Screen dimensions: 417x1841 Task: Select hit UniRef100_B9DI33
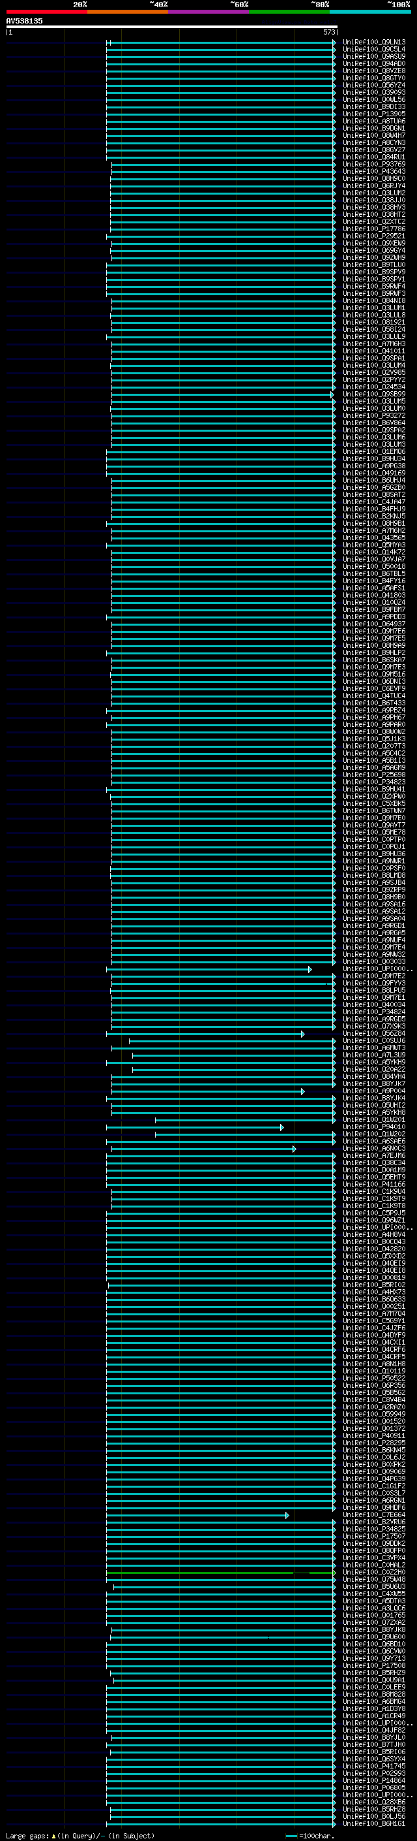[x=373, y=106]
